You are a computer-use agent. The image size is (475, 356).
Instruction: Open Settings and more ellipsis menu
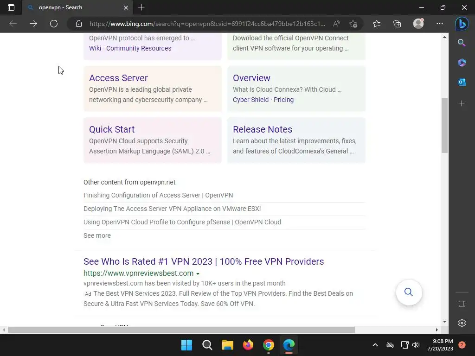(x=440, y=24)
